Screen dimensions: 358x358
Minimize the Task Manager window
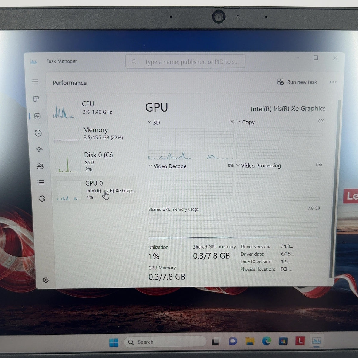[297, 58]
